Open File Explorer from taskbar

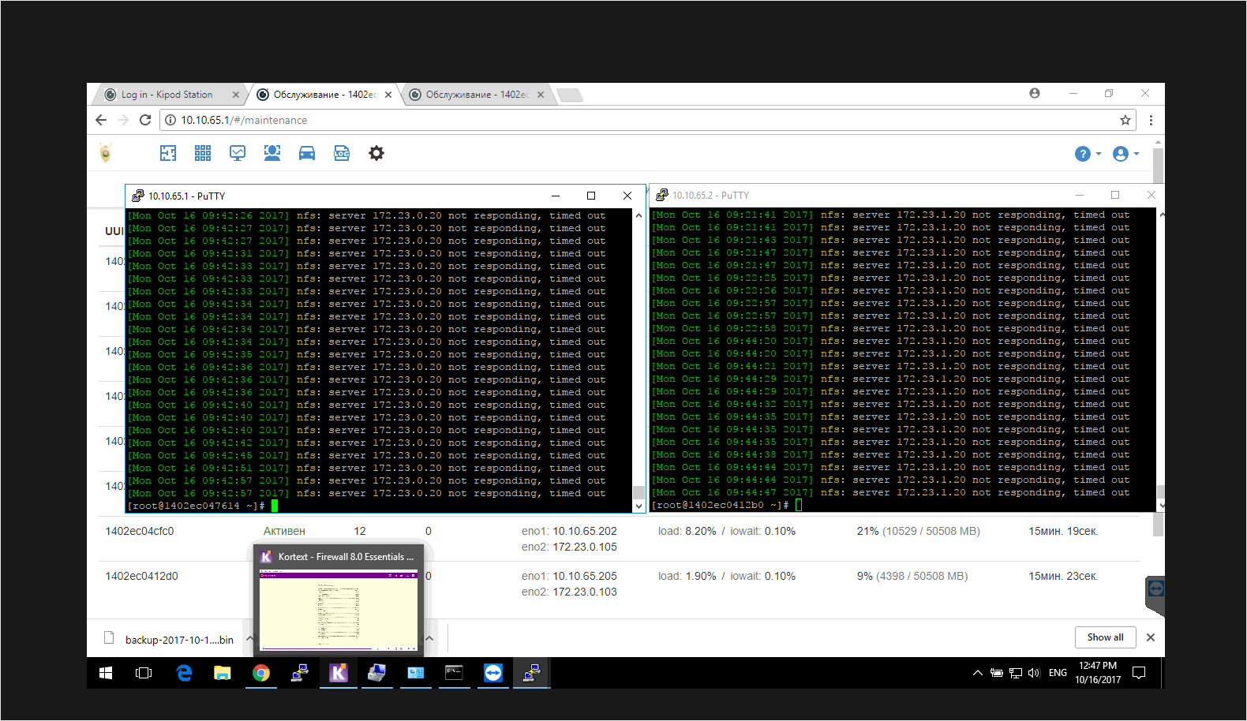(223, 673)
